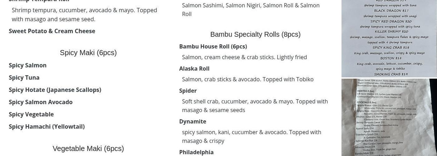Click the Alaska Roll menu item
Viewport: 437px width, 156px height.
click(194, 69)
